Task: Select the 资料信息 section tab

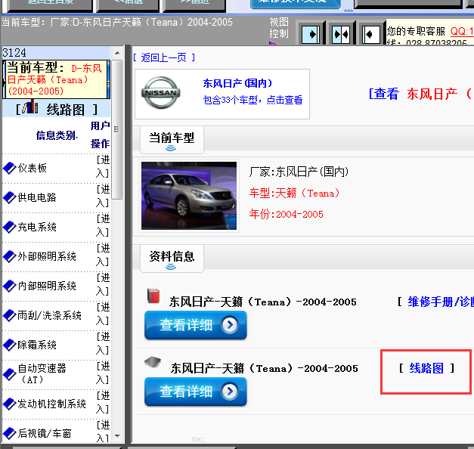Action: click(x=172, y=259)
